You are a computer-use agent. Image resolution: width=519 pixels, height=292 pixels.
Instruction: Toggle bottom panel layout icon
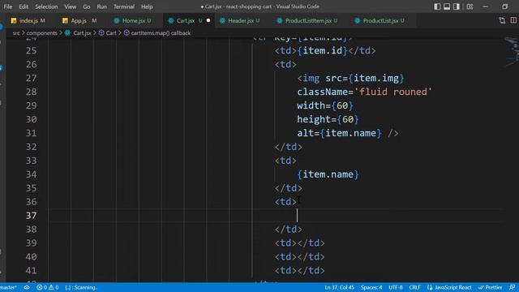(x=447, y=6)
